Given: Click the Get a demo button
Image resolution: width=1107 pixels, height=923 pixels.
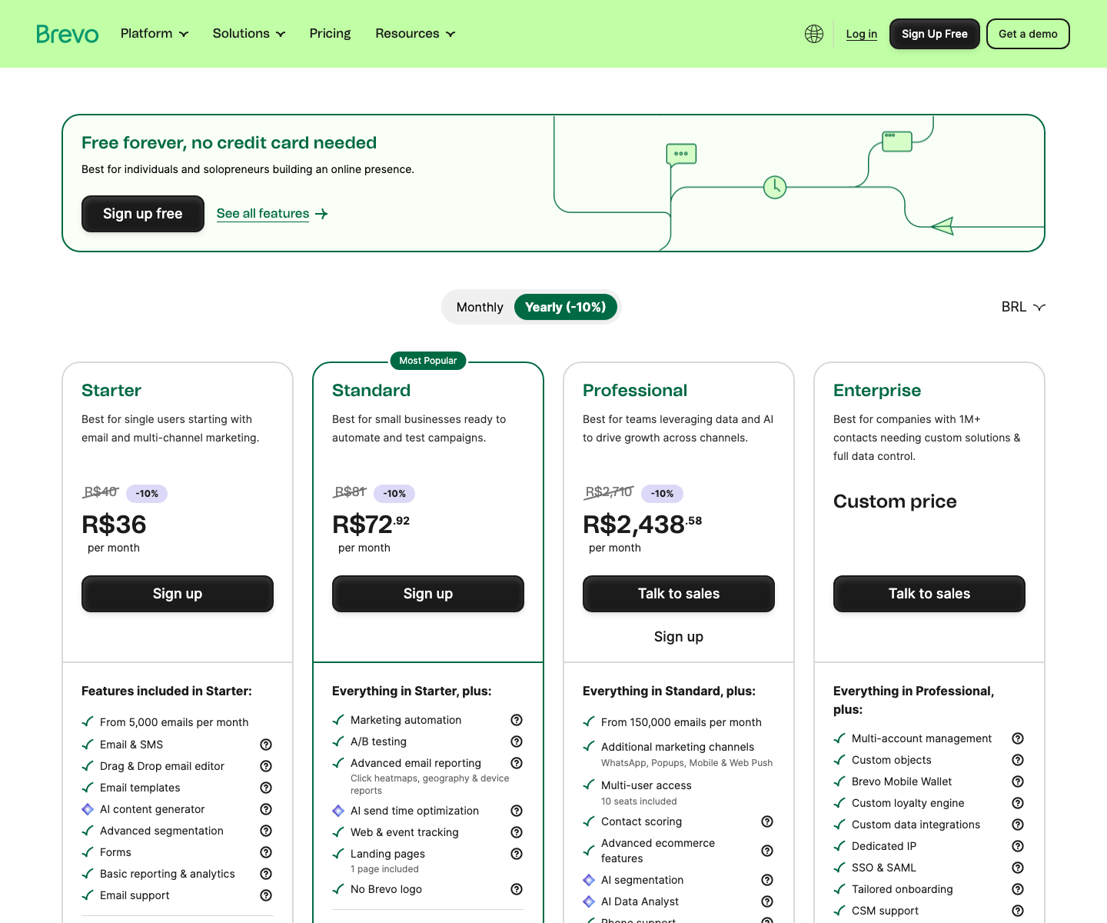Looking at the screenshot, I should click(1028, 34).
